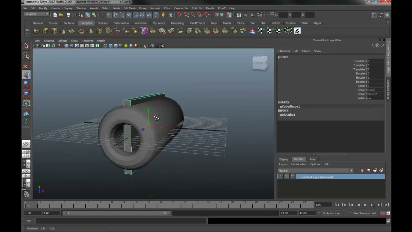The width and height of the screenshot is (412, 232).
Task: Select the Render radio option
Action: point(299,159)
